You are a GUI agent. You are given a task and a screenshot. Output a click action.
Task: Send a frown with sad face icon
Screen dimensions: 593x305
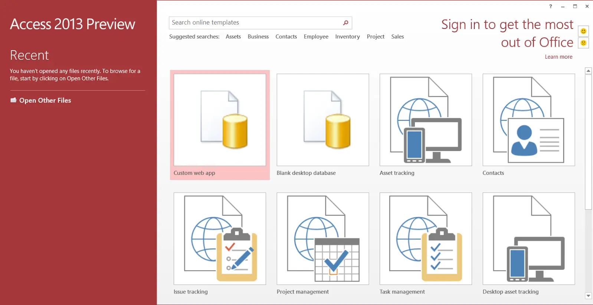(x=583, y=43)
